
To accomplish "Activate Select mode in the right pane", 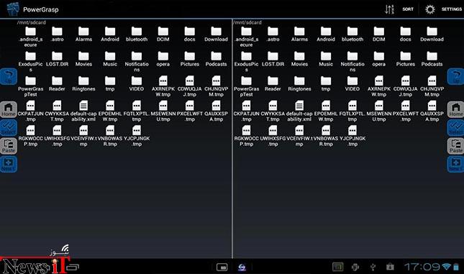I will coord(455,128).
